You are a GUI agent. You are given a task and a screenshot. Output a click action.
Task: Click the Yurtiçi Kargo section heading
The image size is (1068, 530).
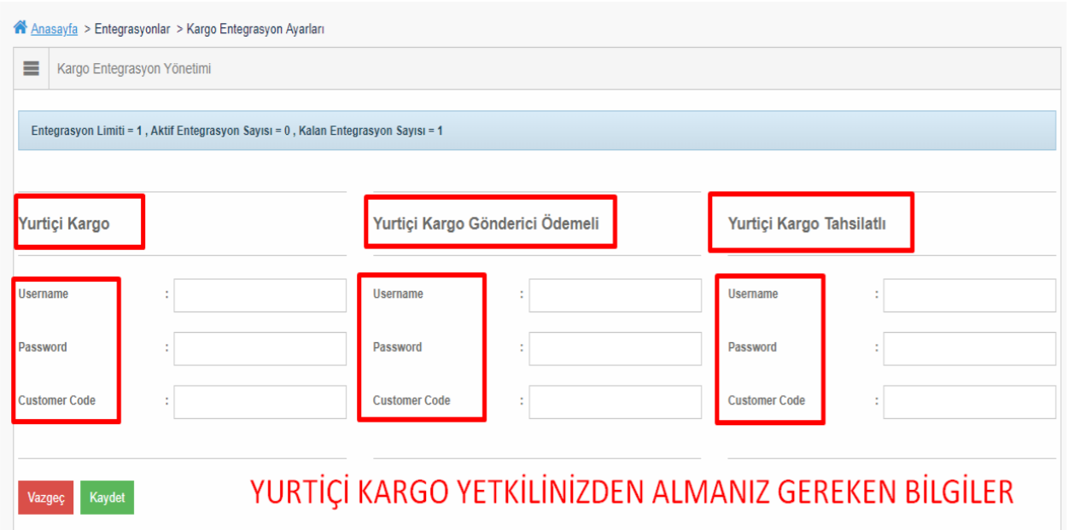(x=64, y=224)
